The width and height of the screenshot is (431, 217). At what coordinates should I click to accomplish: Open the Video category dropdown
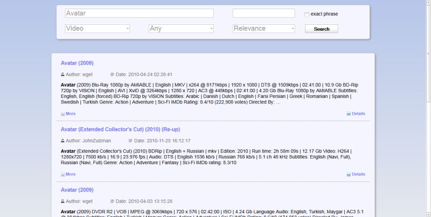click(98, 29)
